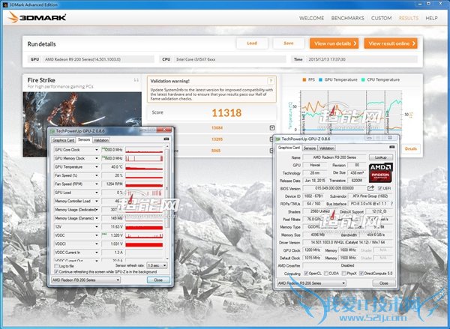Image resolution: width=450 pixels, height=329 pixels.
Task: Open the BENCHMARKS tab in 3DMark
Action: coord(347,18)
